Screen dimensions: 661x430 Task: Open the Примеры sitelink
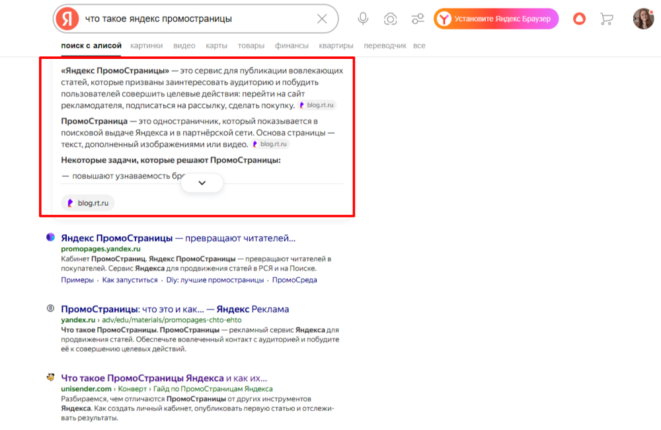click(x=77, y=280)
